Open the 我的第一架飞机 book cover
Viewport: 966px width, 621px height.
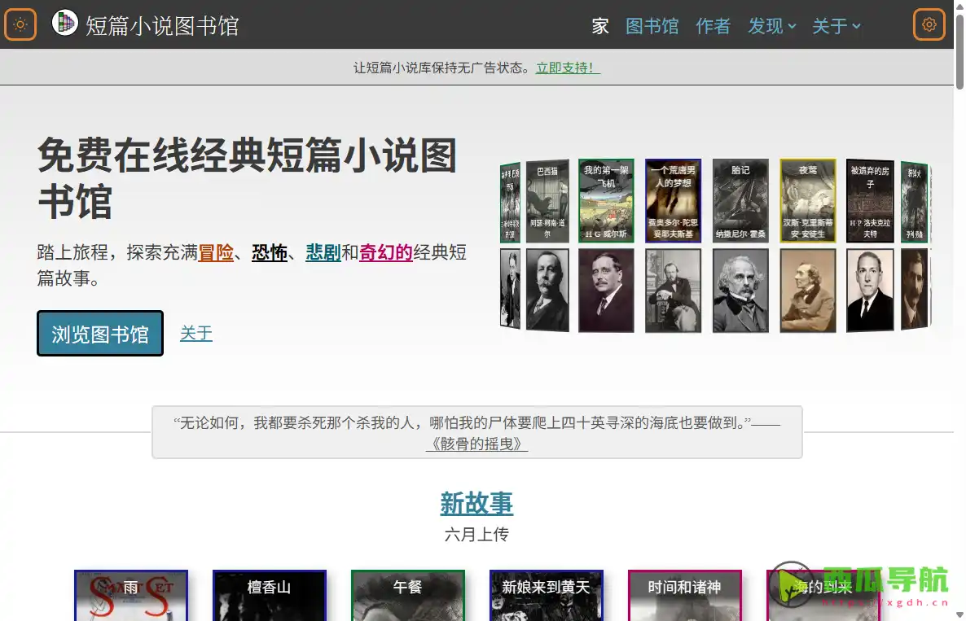pyautogui.click(x=606, y=200)
